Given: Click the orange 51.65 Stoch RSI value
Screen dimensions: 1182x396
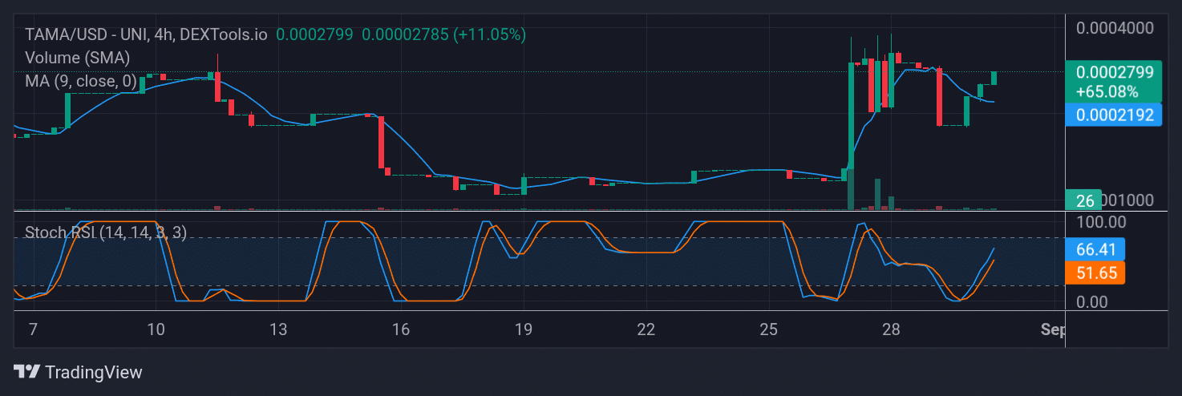Looking at the screenshot, I should coord(1095,273).
